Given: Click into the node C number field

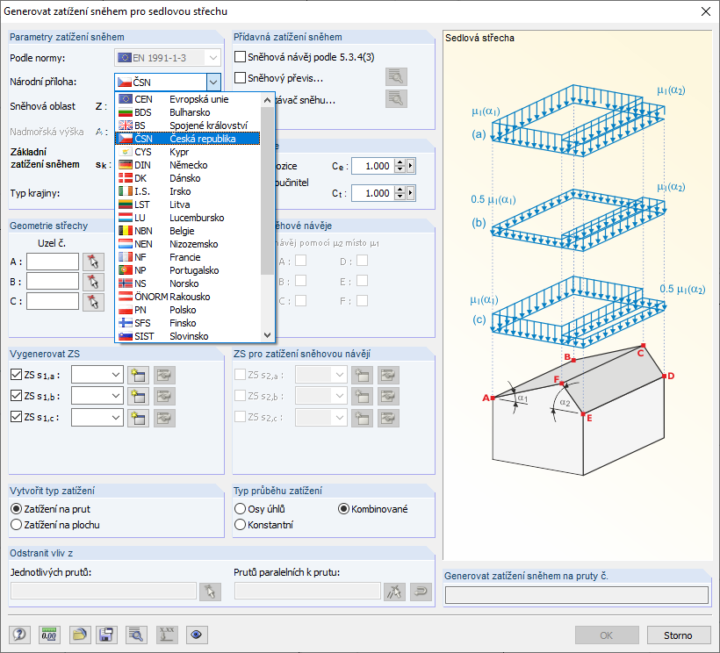Looking at the screenshot, I should 53,302.
